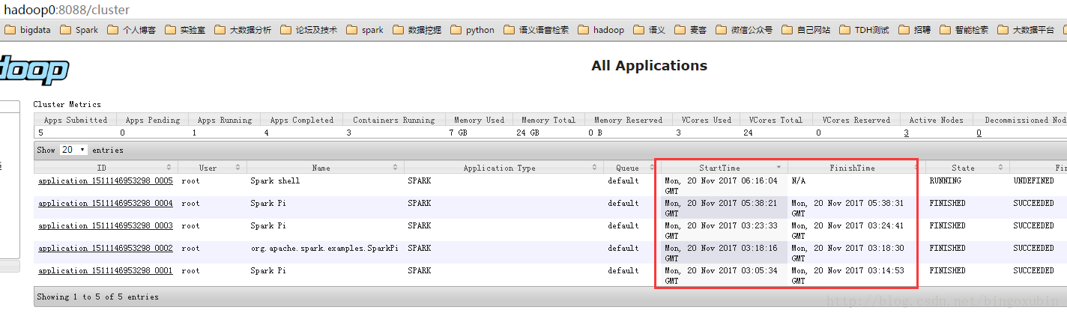1067x316 pixels.
Task: Click the Hadoop logo
Action: 34,70
